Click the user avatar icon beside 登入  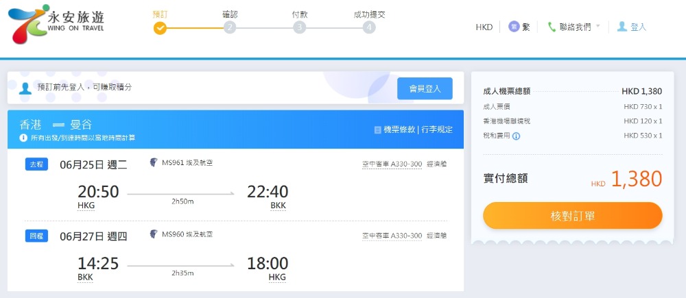pos(622,27)
